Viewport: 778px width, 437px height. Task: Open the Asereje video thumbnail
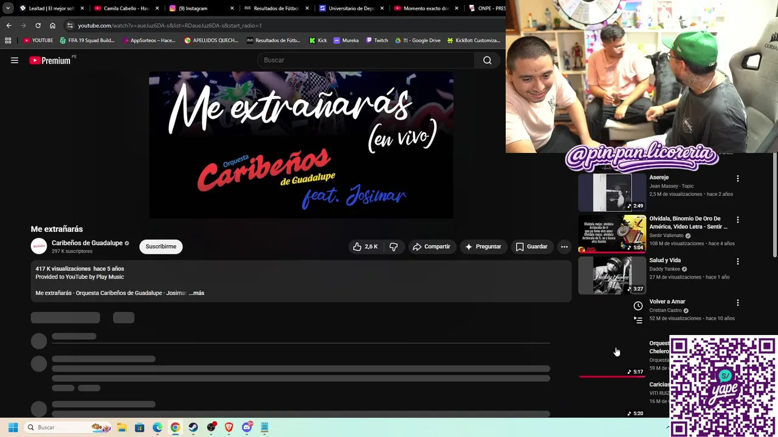[612, 192]
